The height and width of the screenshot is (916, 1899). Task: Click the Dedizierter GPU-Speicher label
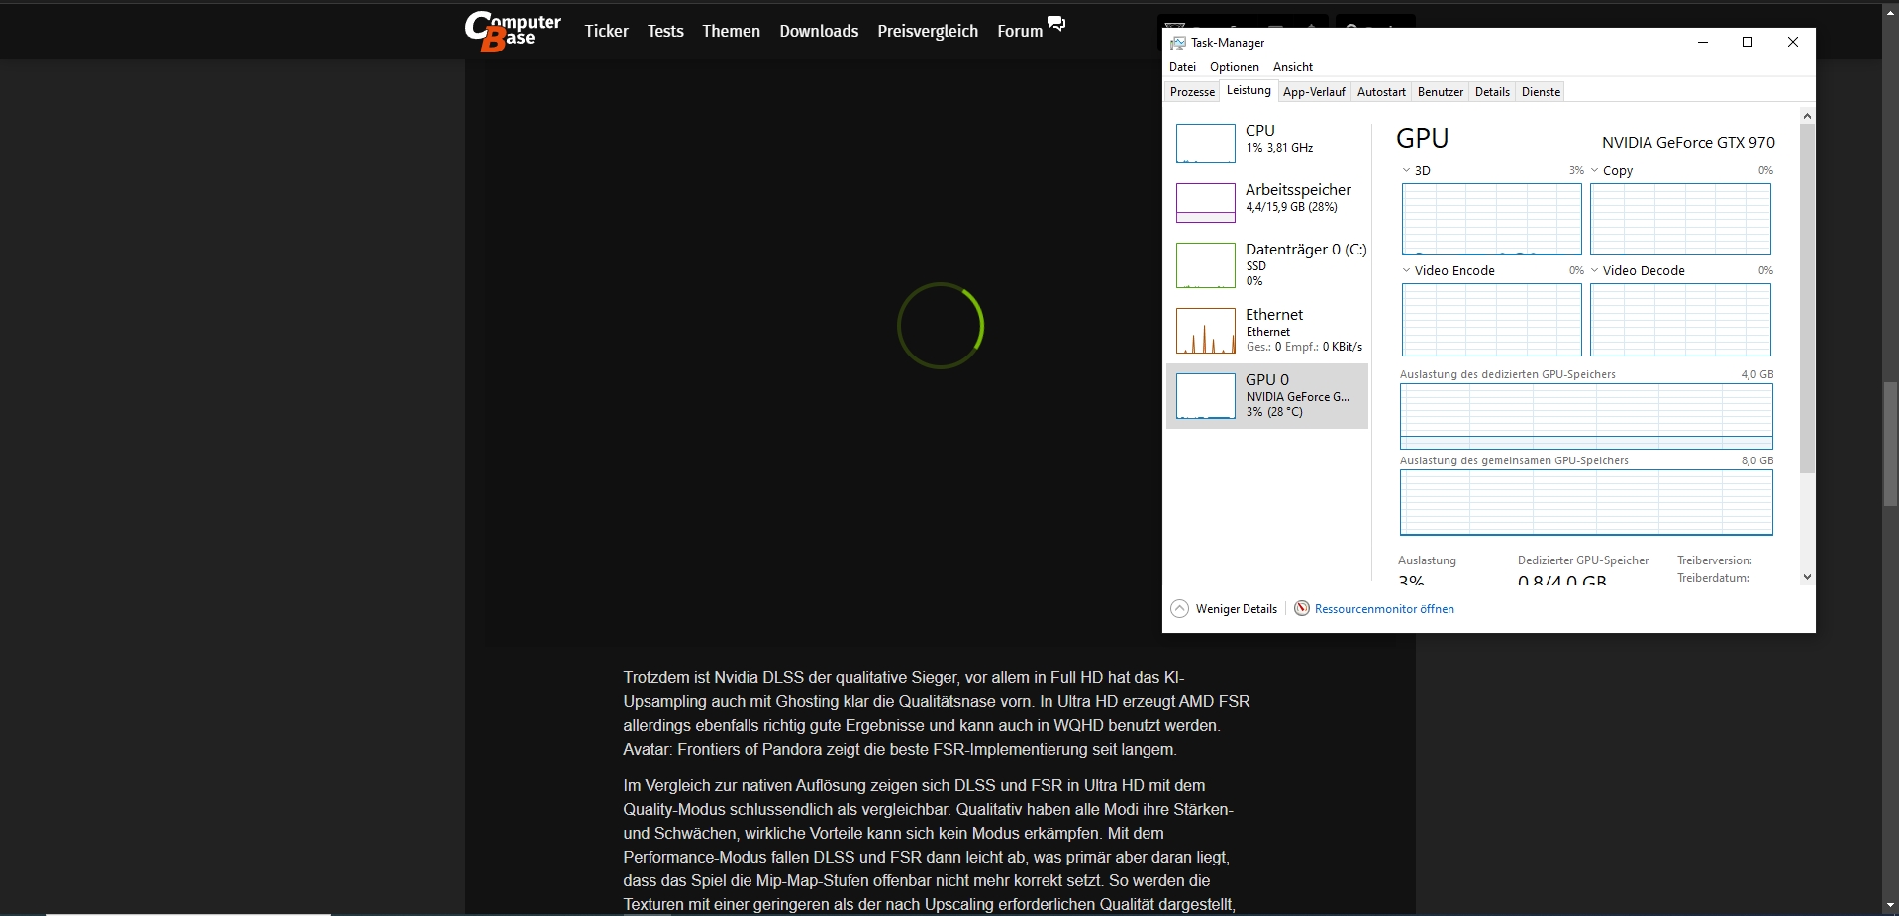point(1583,560)
